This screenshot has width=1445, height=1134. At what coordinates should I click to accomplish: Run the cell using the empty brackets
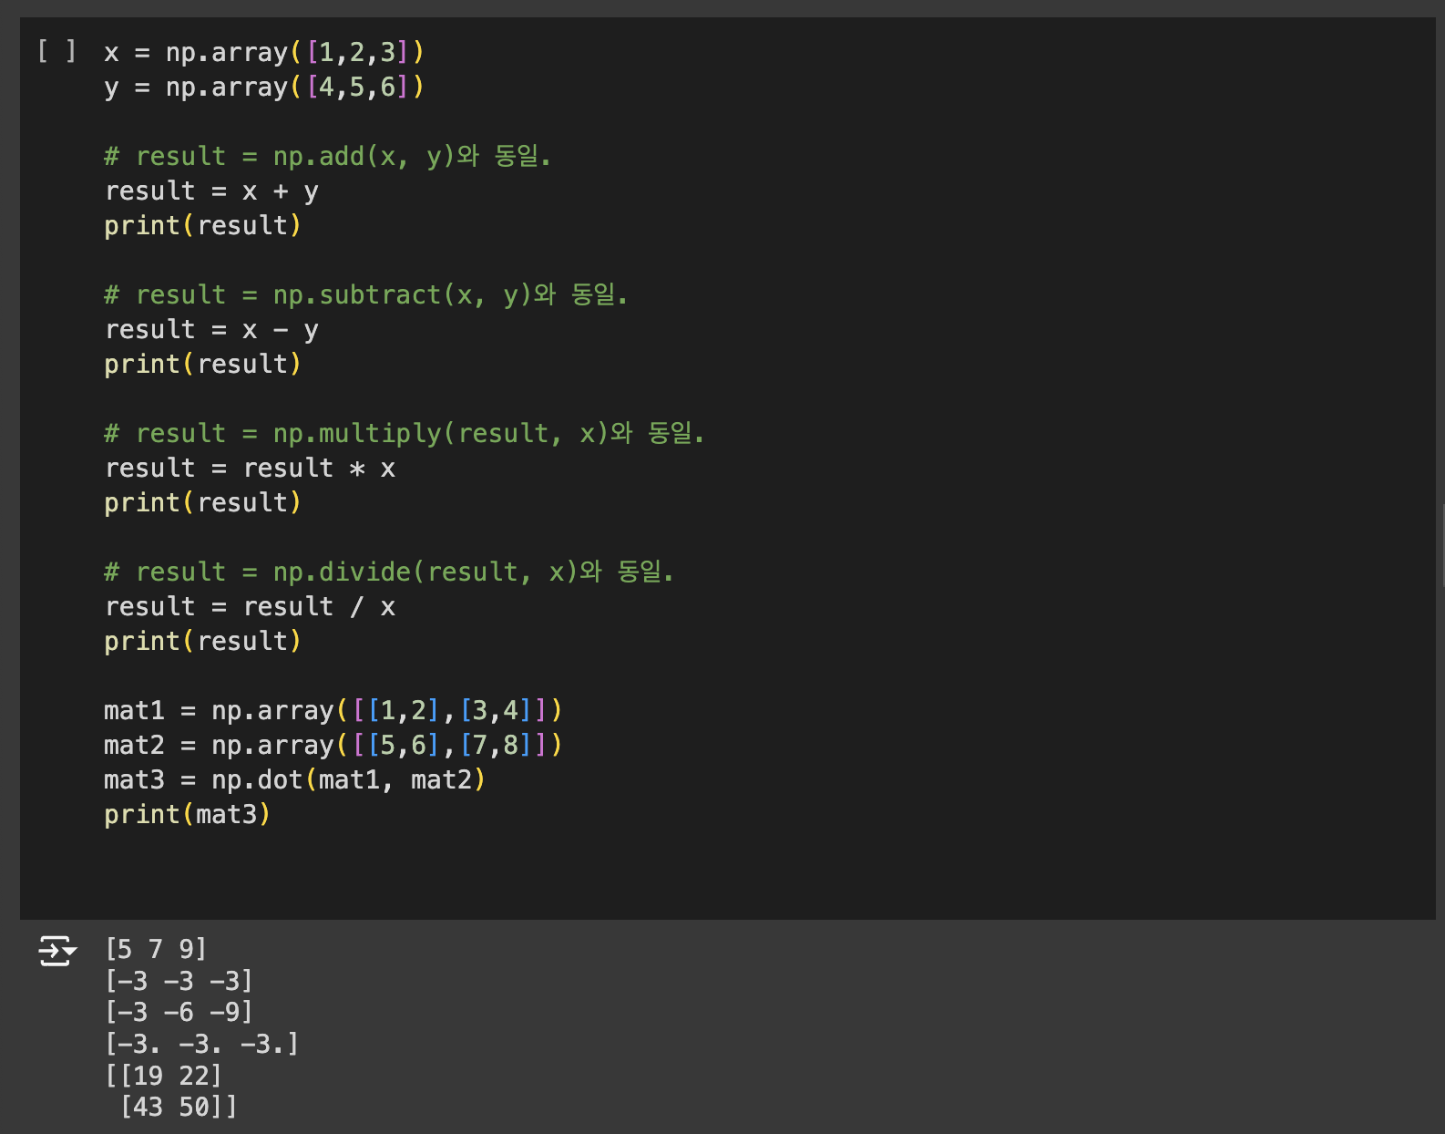click(56, 51)
